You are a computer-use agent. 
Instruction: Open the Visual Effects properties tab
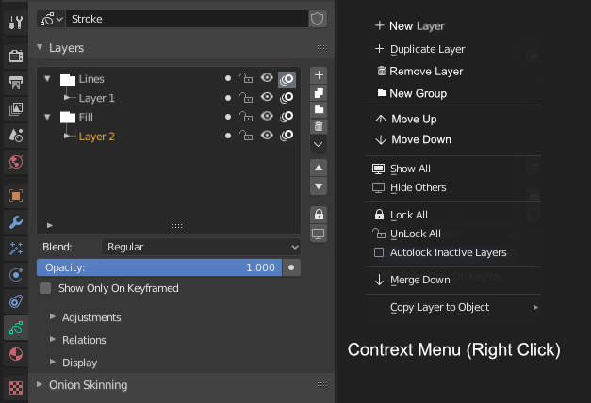coord(15,249)
